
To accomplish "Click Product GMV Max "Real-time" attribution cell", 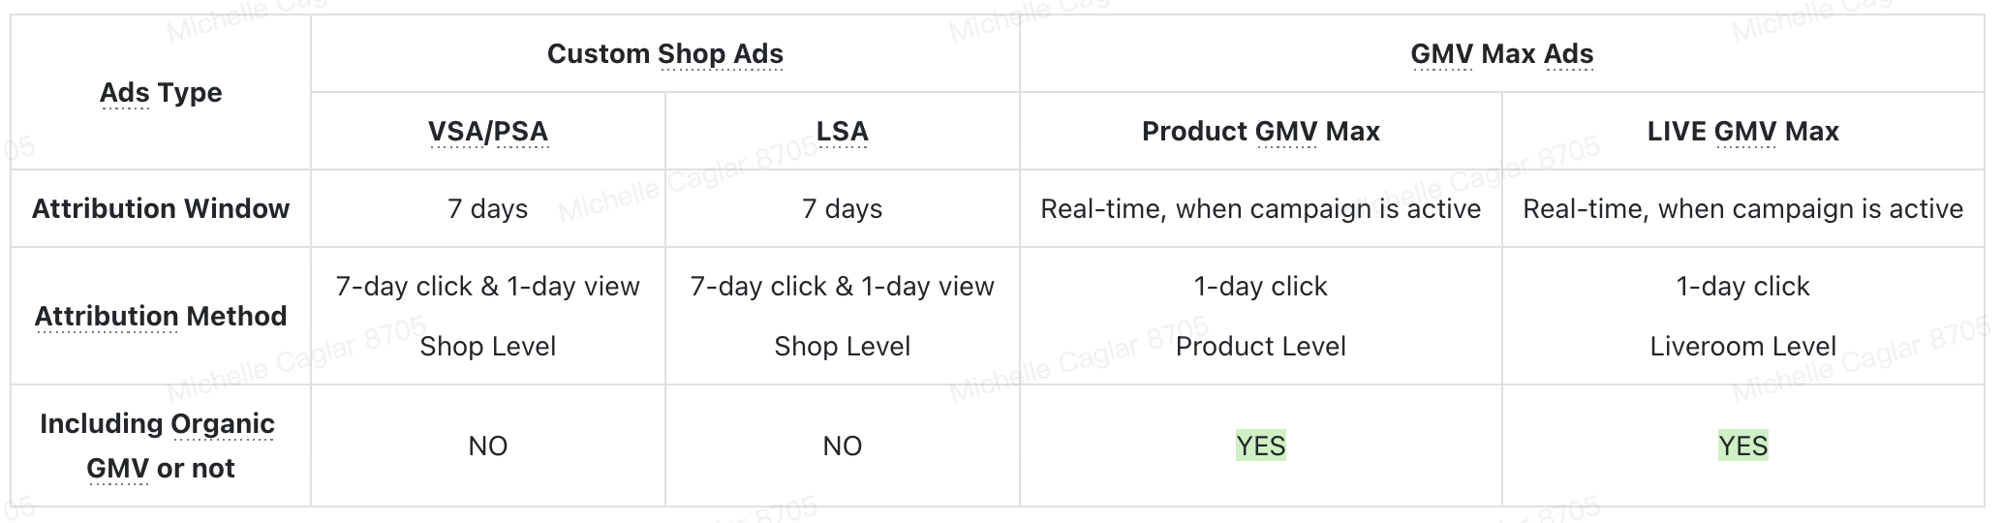I will coord(1260,209).
